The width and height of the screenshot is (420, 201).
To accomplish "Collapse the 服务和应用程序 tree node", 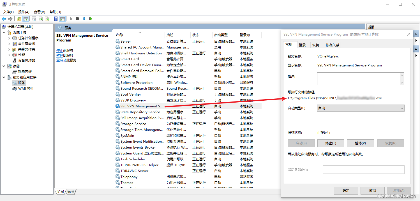I will point(4,77).
